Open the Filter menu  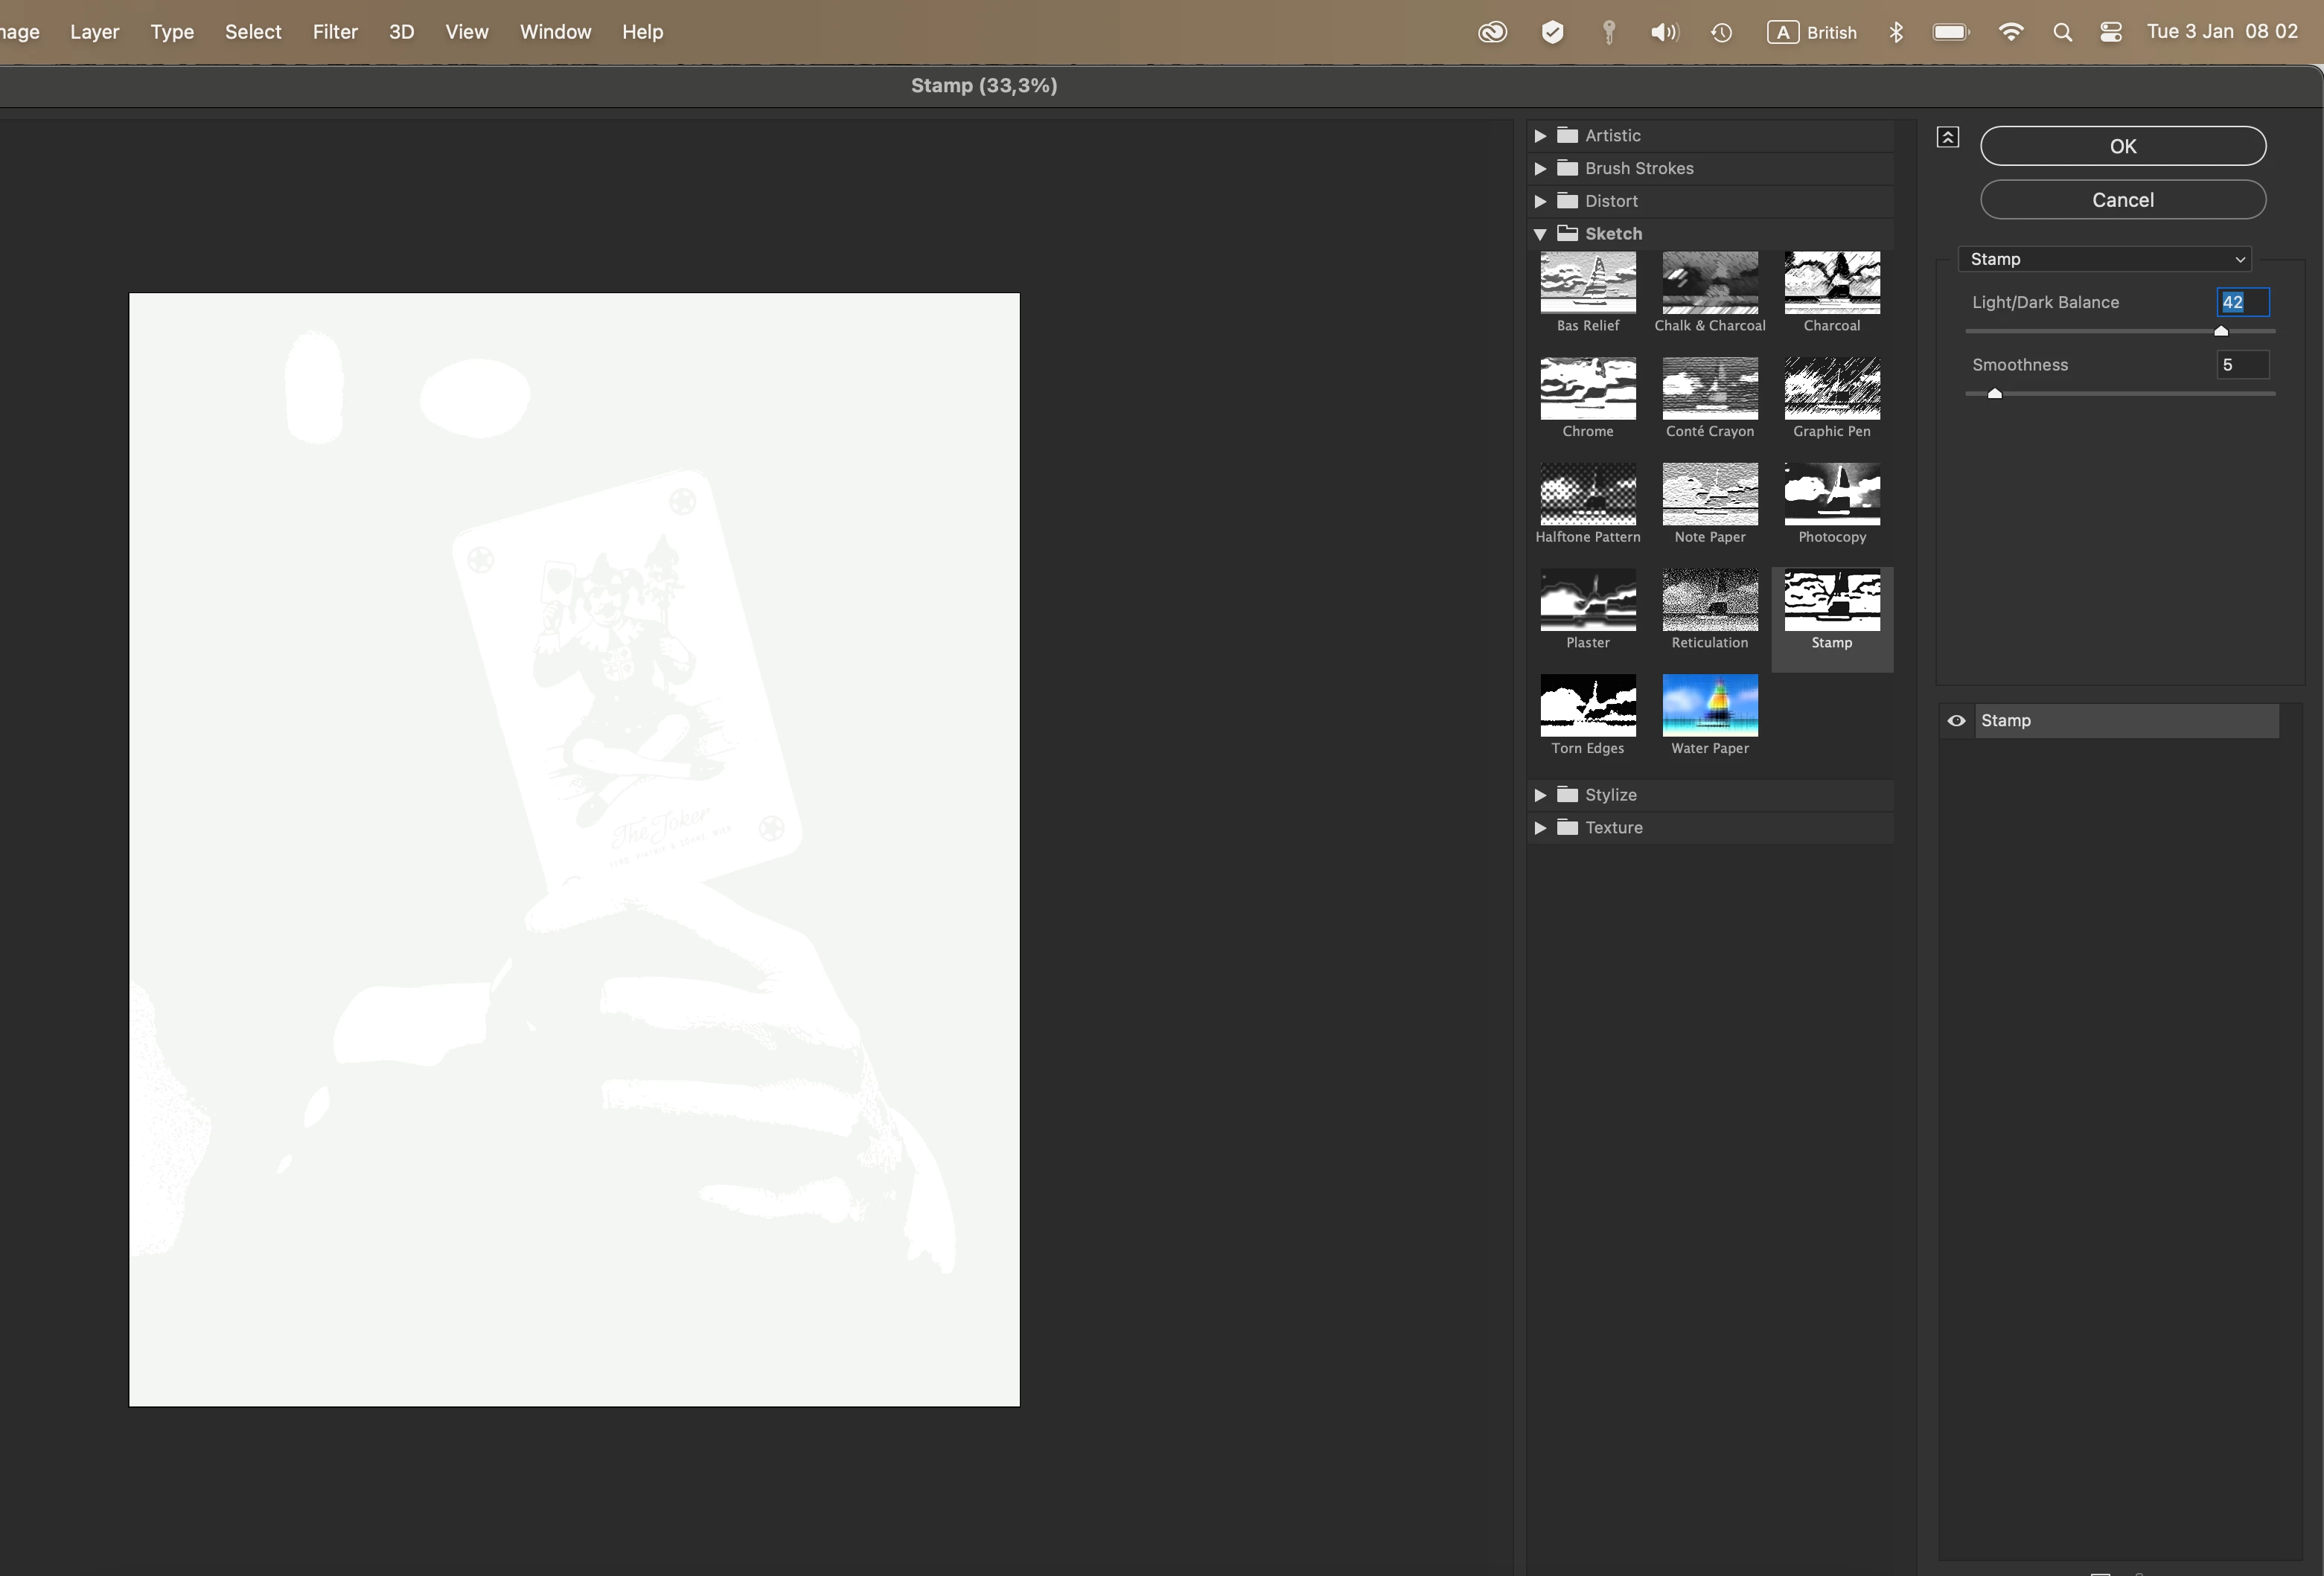[x=334, y=32]
